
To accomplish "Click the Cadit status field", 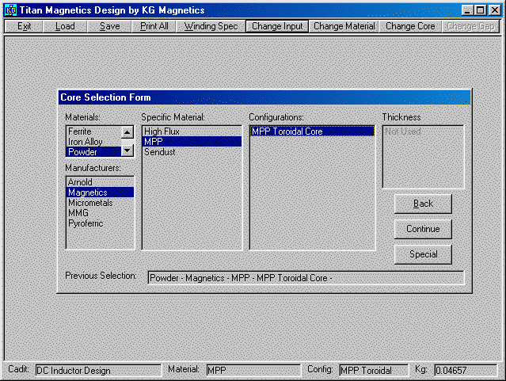I will point(98,371).
